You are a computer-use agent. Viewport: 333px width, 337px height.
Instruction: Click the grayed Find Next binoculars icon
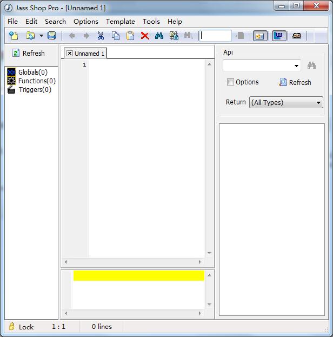coord(189,36)
